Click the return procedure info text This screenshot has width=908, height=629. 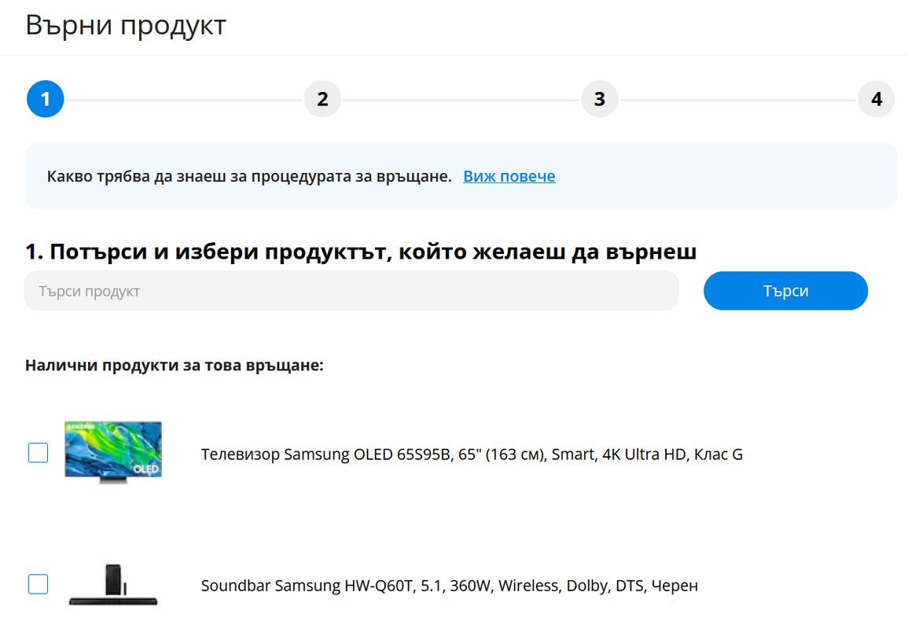click(x=249, y=176)
